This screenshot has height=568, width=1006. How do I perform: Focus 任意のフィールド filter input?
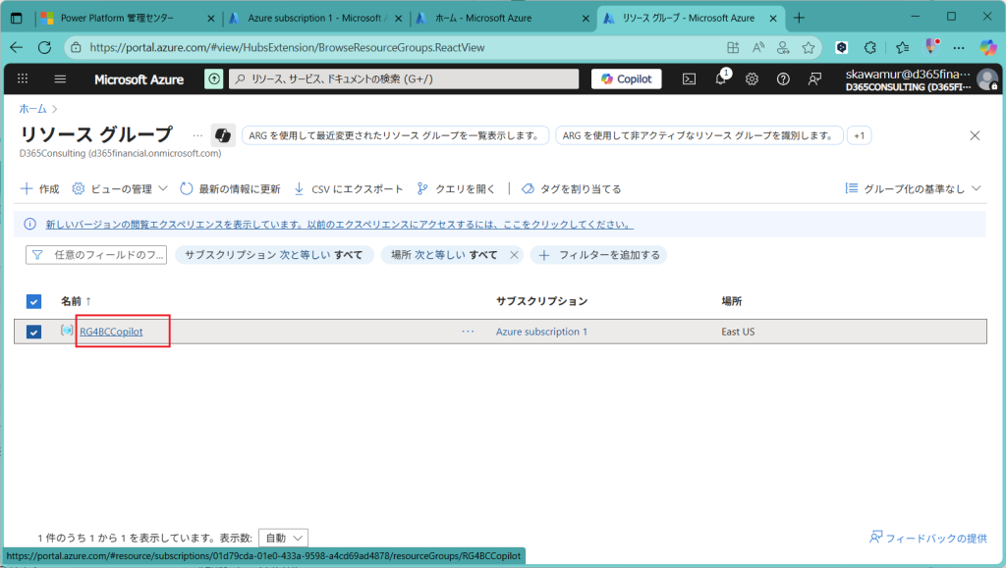(x=96, y=255)
